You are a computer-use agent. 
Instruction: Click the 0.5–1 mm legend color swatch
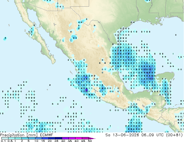(x=12, y=138)
